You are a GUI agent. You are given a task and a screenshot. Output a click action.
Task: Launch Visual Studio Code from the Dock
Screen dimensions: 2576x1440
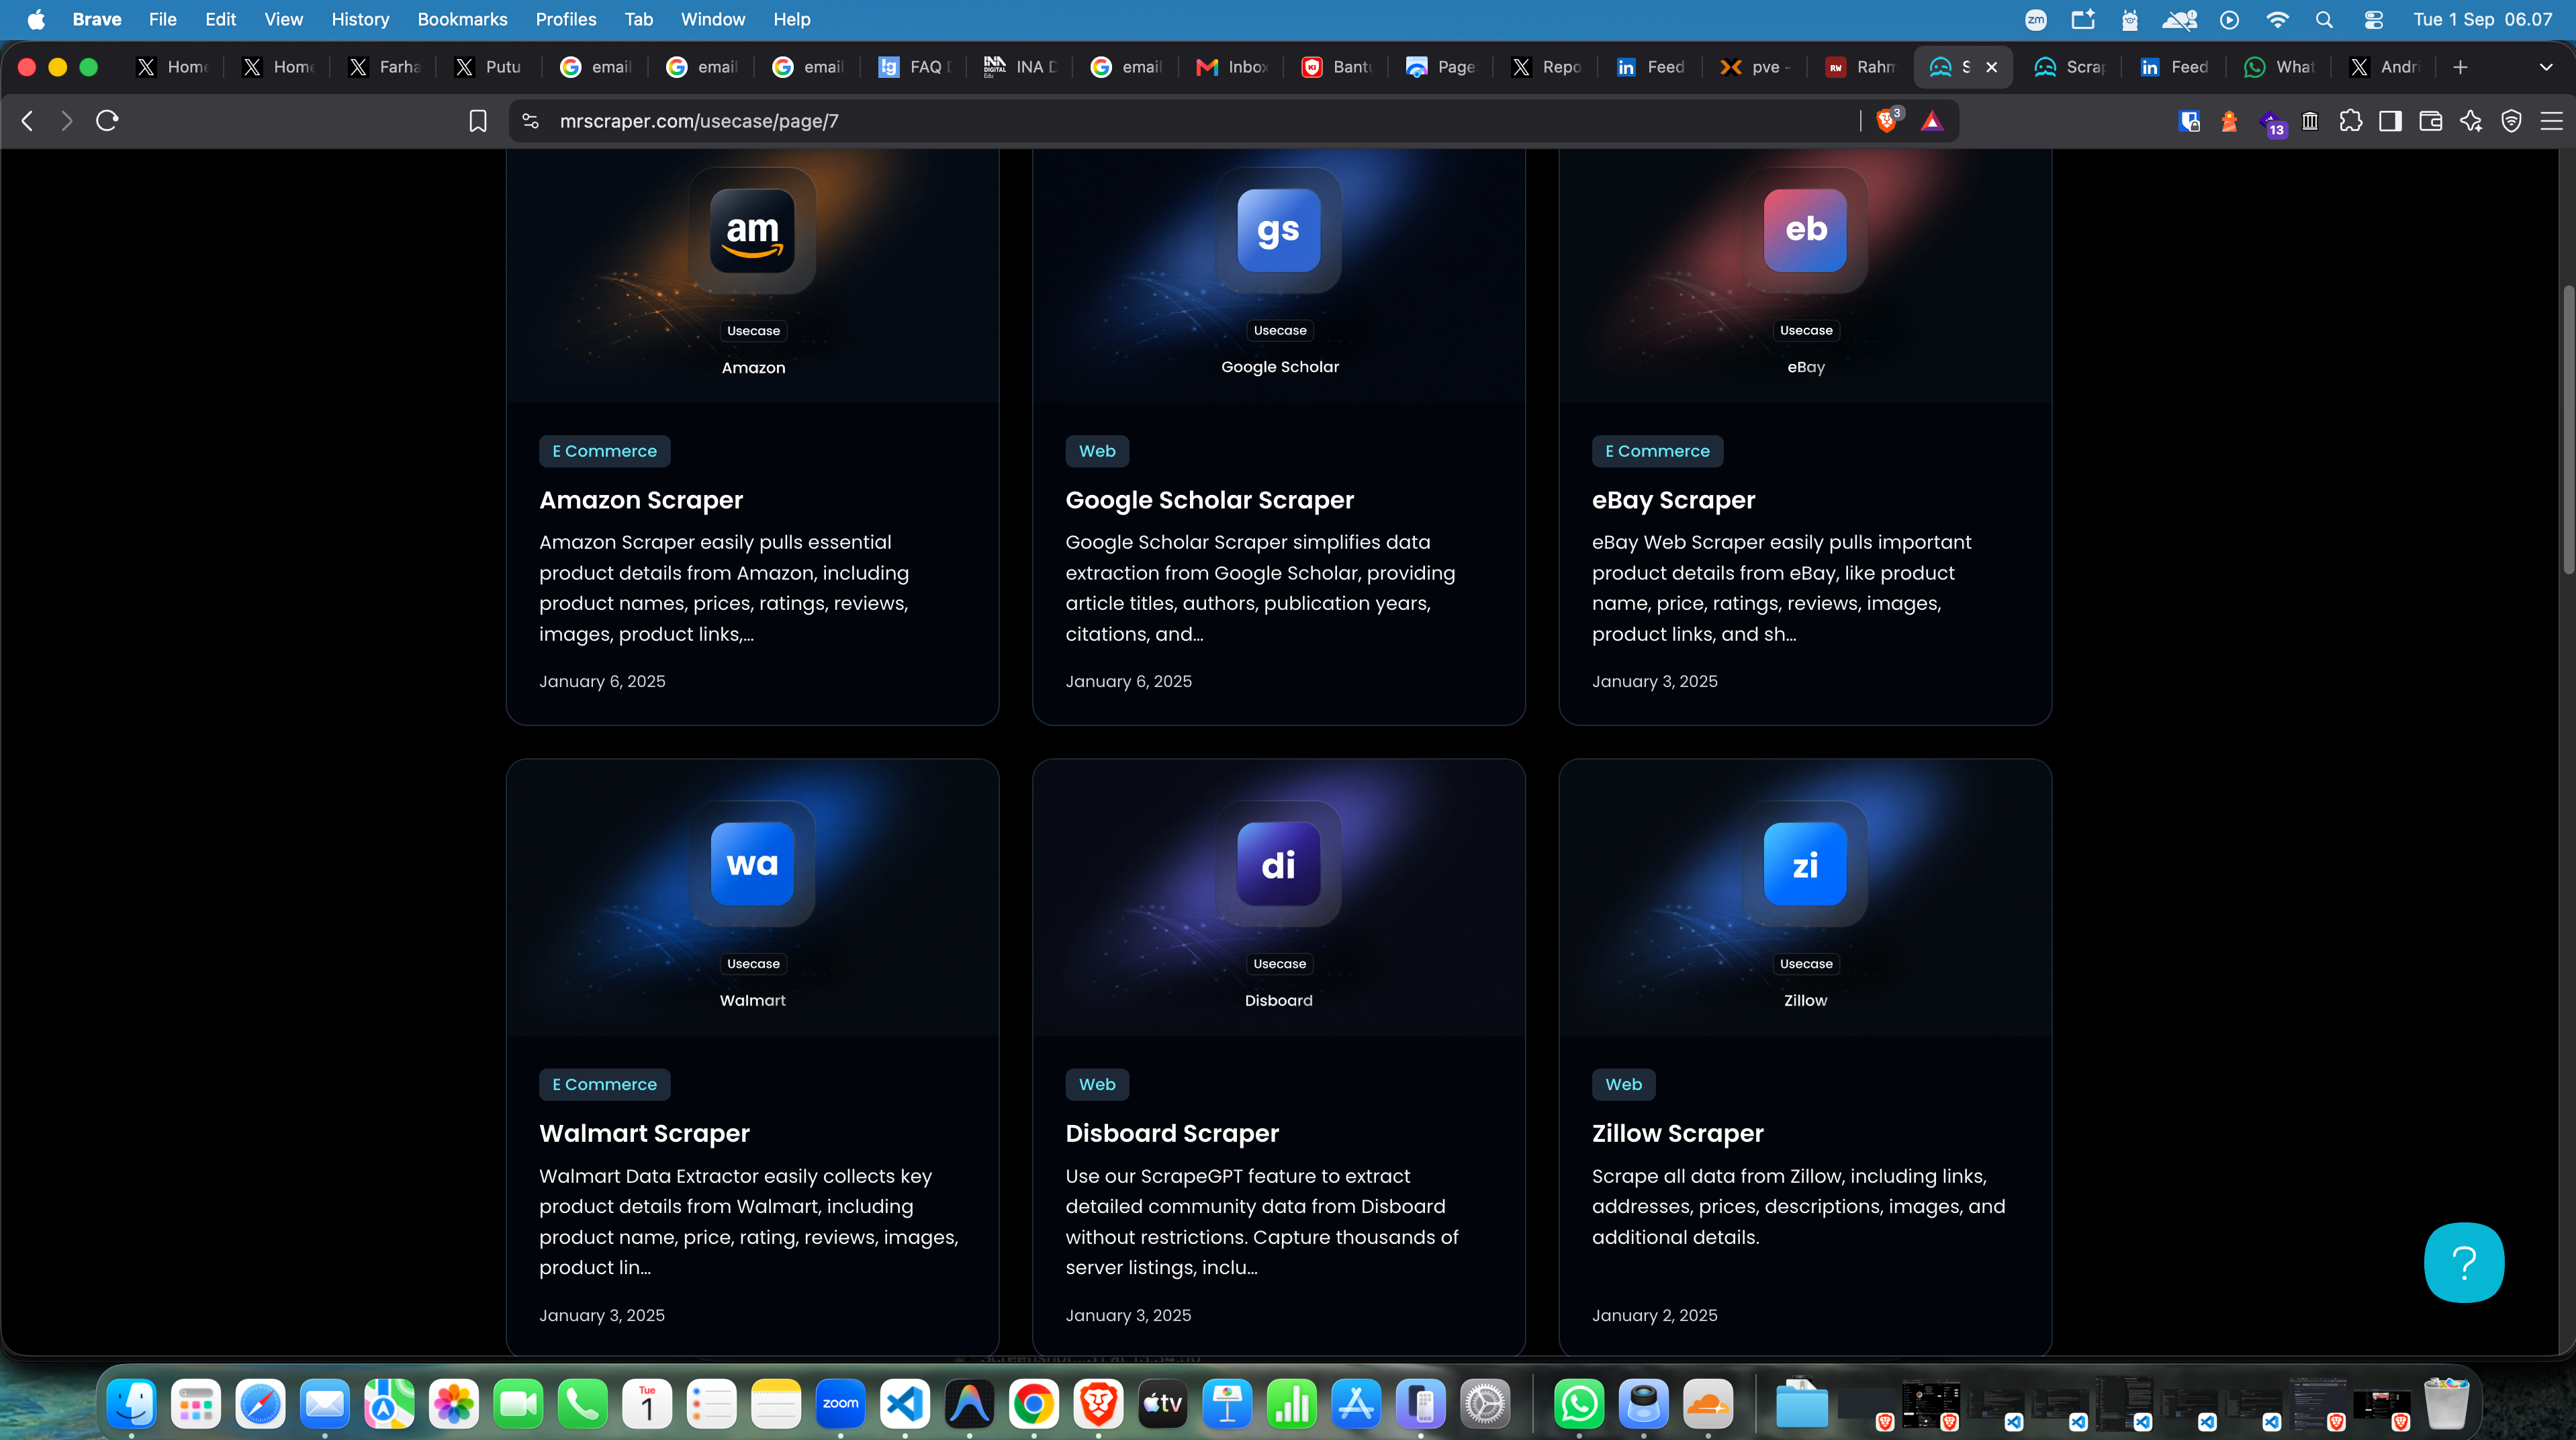coord(905,1405)
